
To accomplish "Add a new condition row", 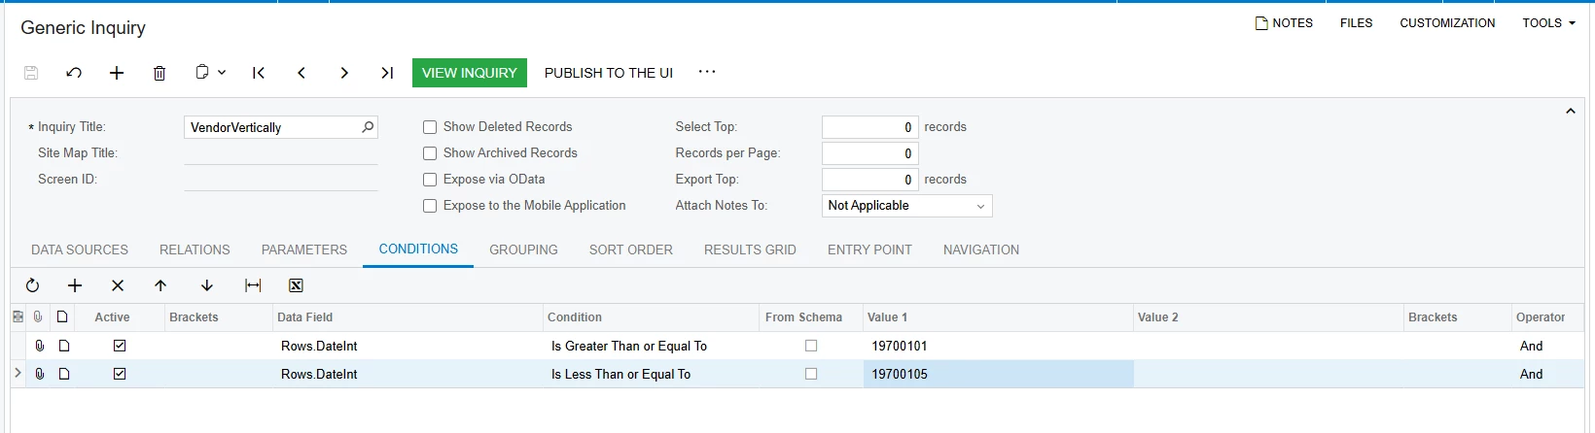I will point(75,285).
